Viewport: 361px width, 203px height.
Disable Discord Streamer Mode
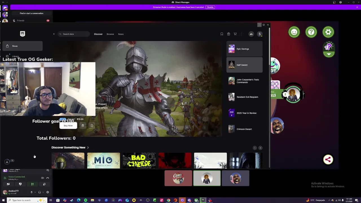pyautogui.click(x=210, y=7)
